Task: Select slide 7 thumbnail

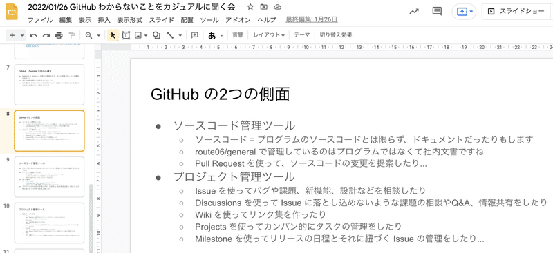Action: click(49, 85)
